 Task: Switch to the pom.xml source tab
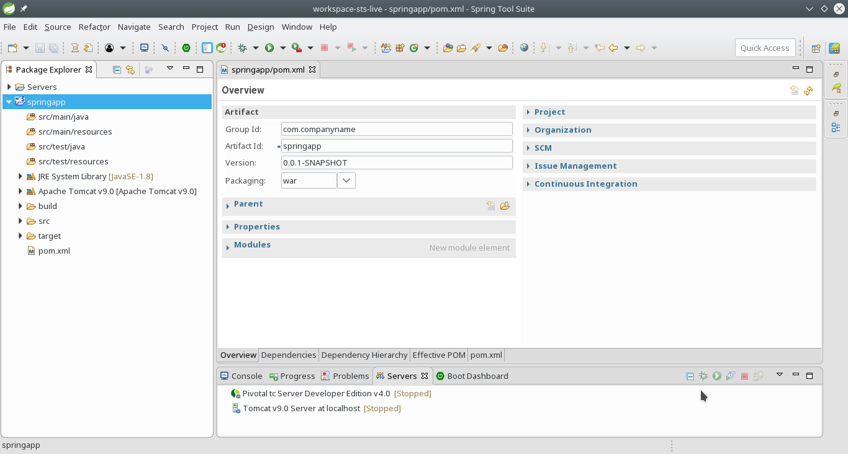pos(486,355)
